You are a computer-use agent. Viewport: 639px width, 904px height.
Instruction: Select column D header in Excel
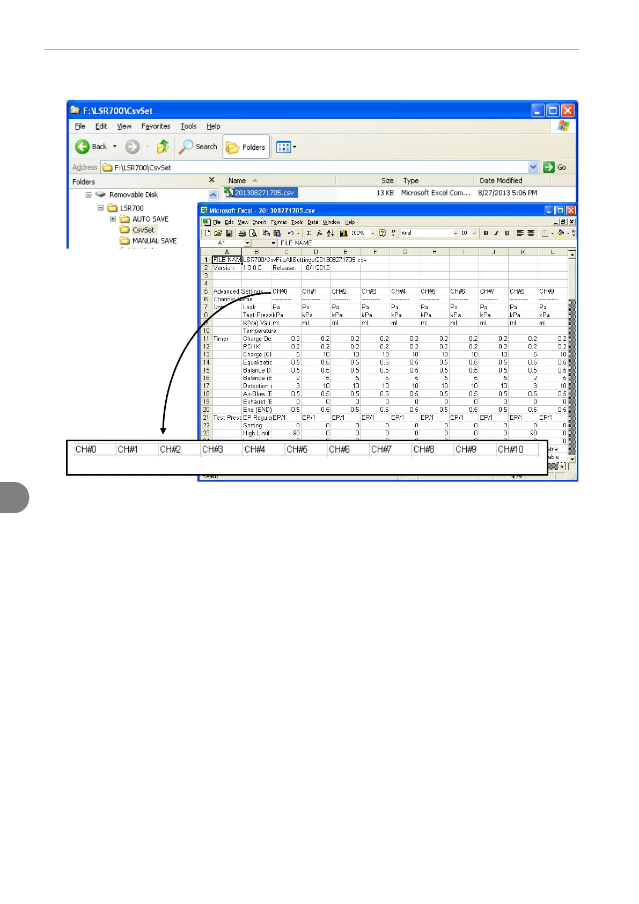(x=315, y=252)
